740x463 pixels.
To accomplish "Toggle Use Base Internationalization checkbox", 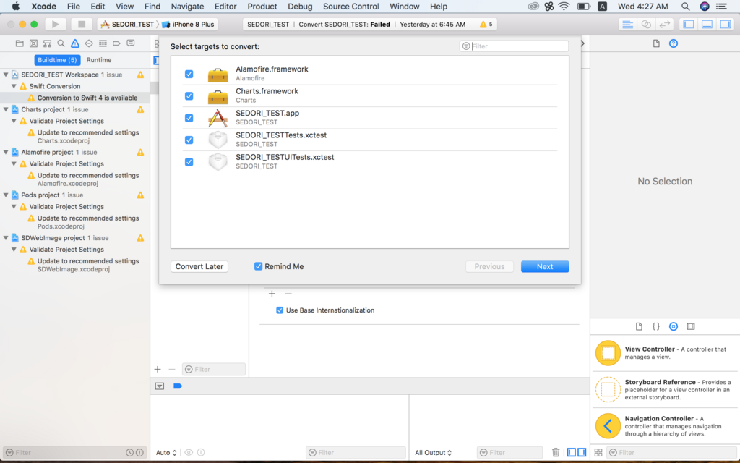I will 280,310.
